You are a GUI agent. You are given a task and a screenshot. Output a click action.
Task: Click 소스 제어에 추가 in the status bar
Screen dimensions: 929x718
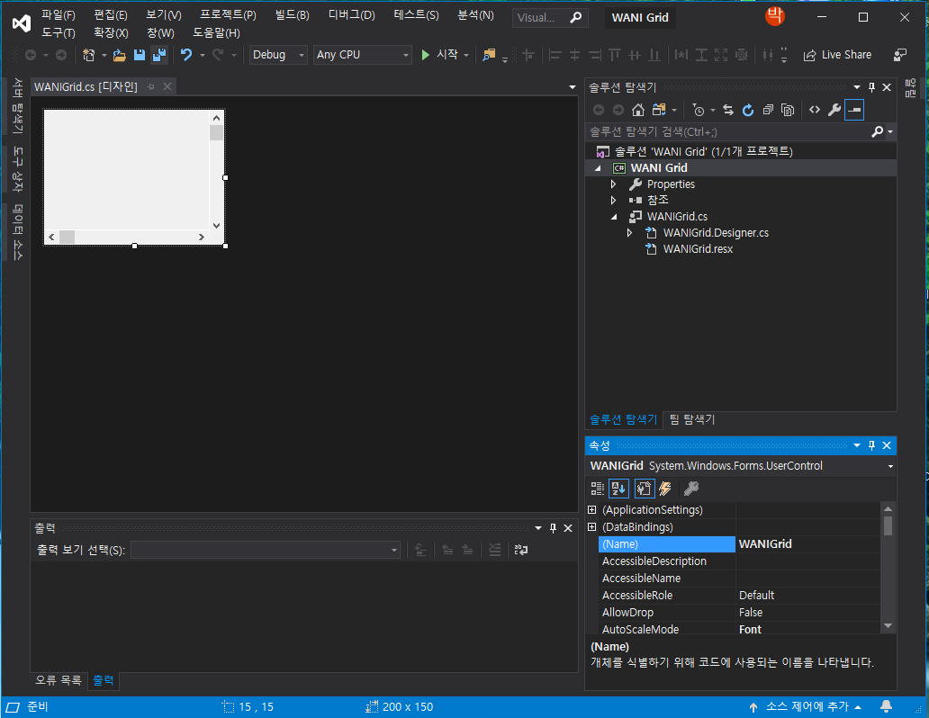coord(805,706)
